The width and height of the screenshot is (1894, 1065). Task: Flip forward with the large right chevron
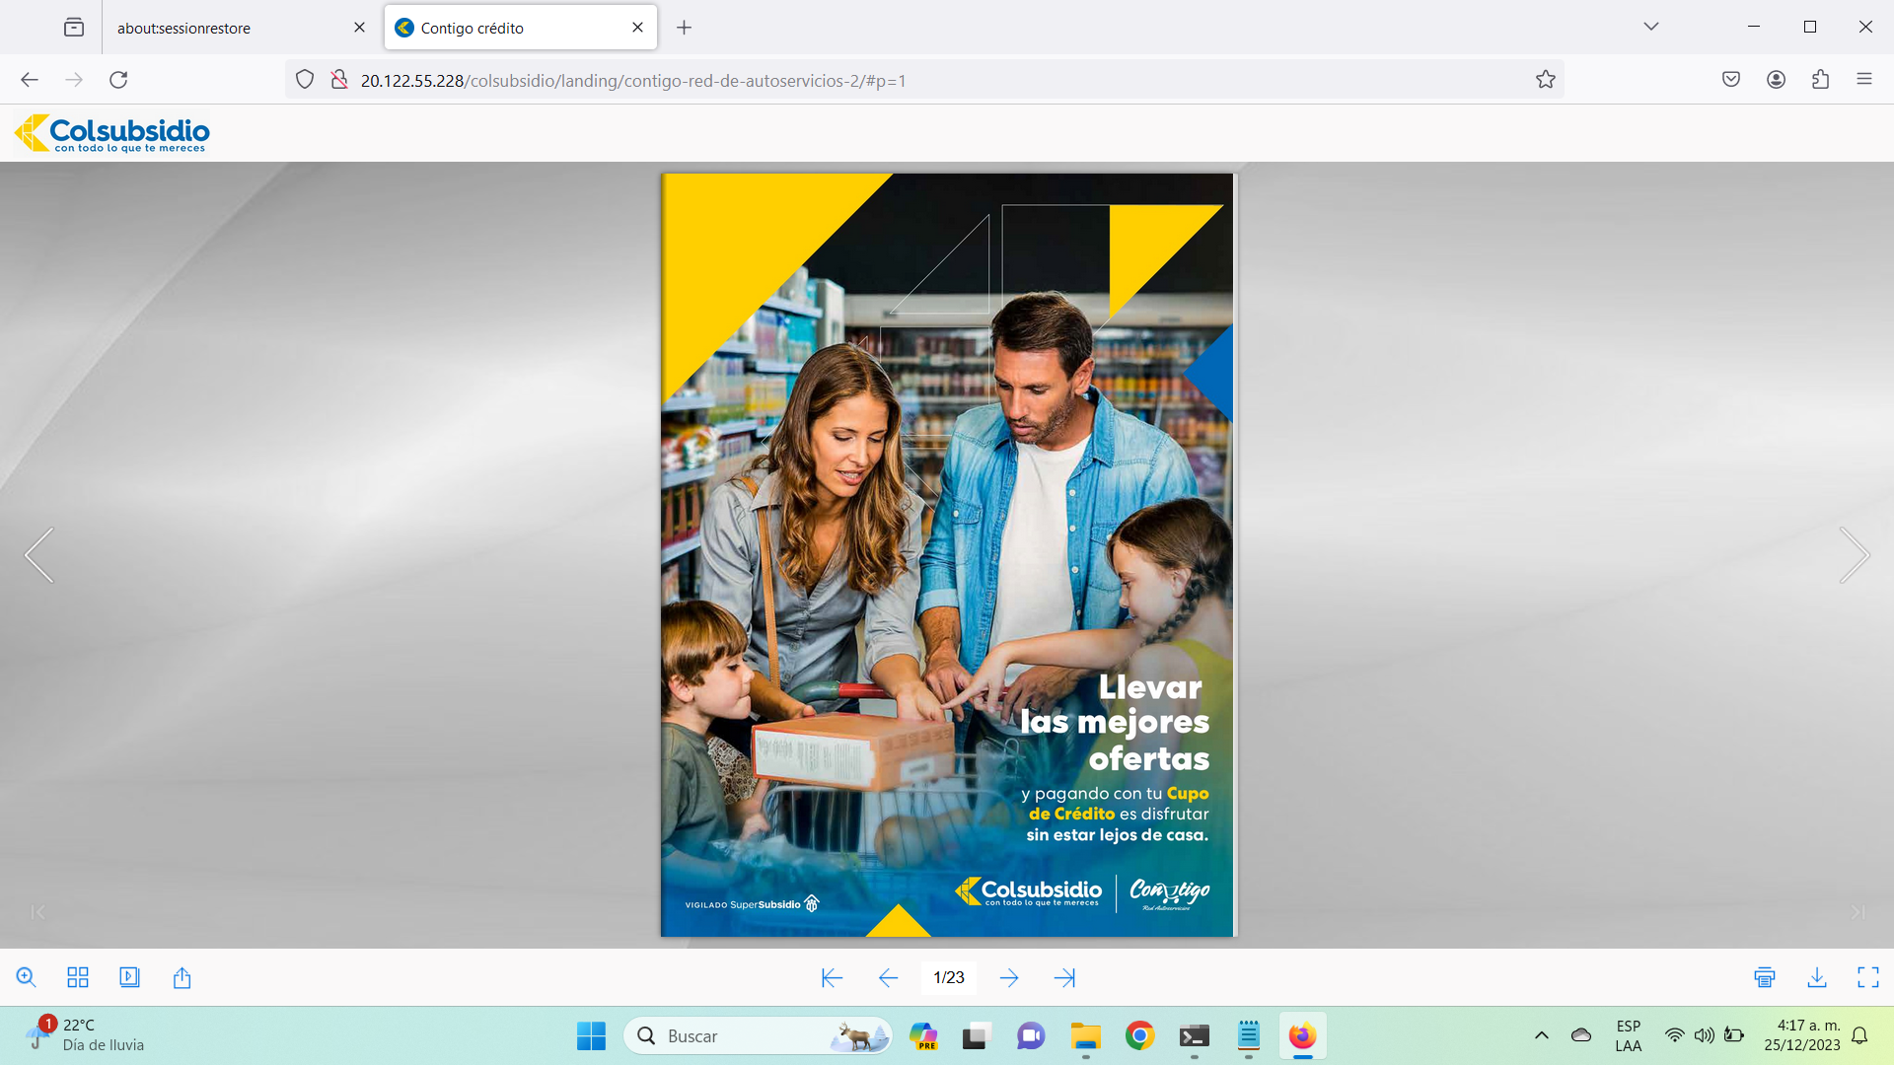(x=1854, y=555)
